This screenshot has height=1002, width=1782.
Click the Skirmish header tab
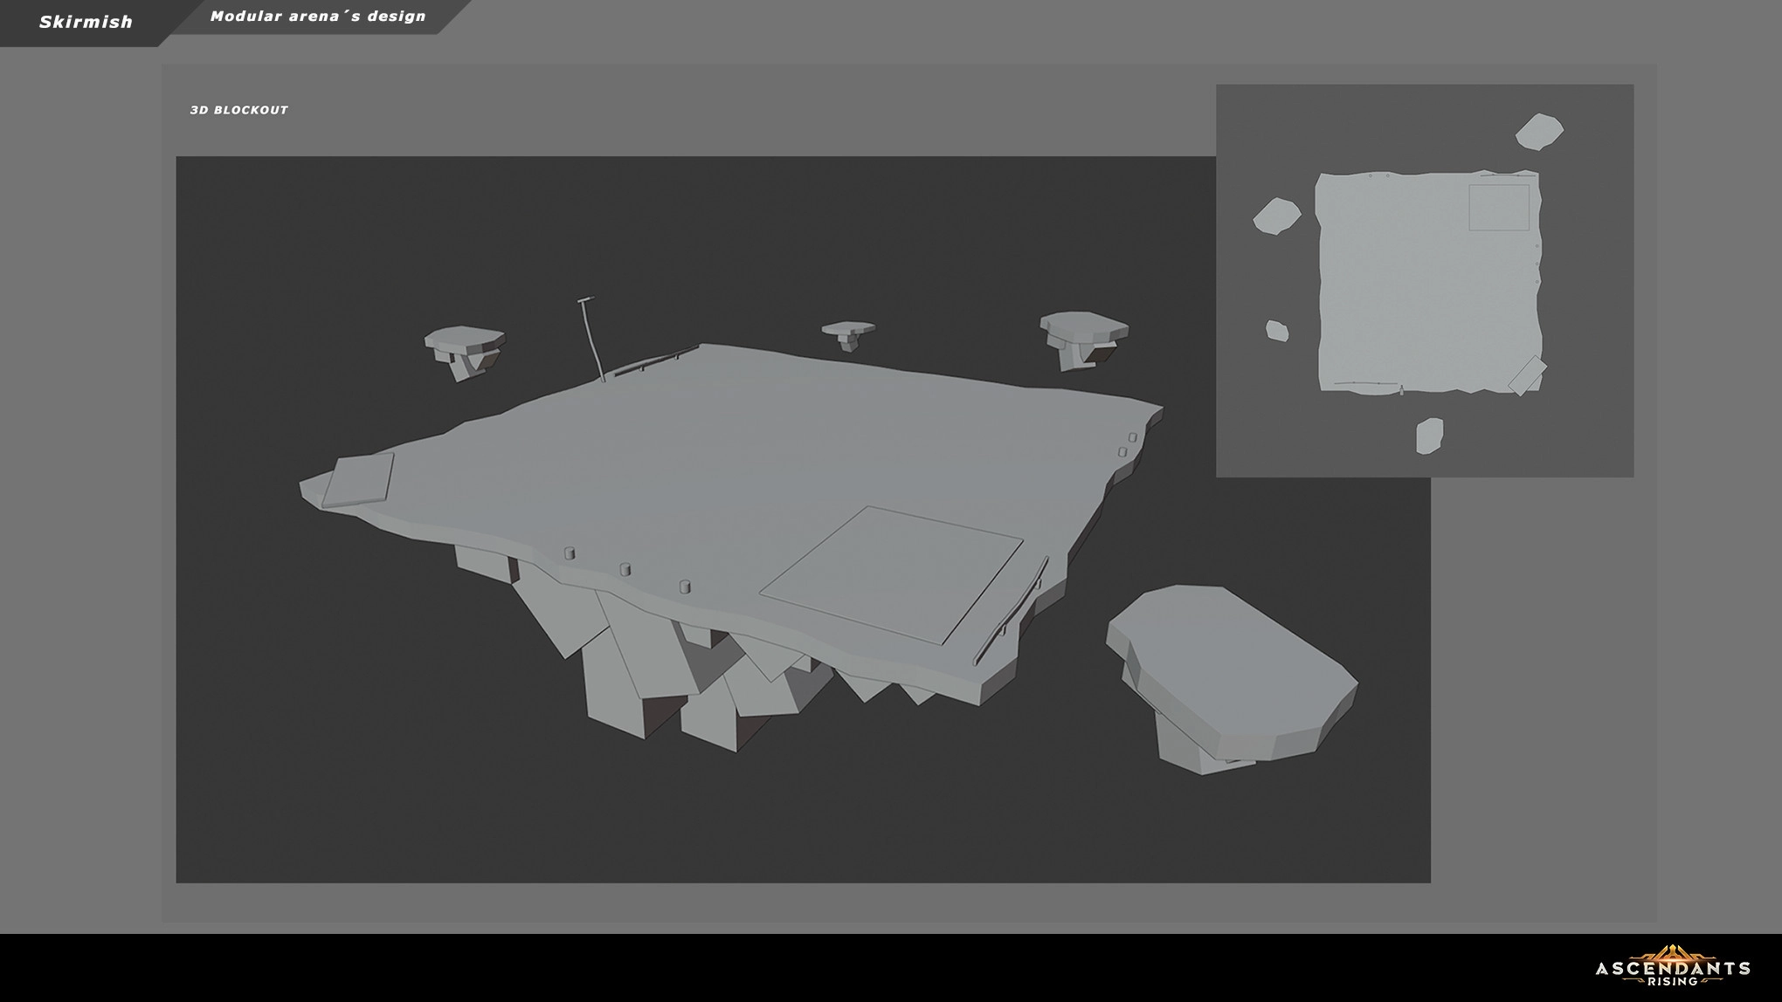(85, 22)
